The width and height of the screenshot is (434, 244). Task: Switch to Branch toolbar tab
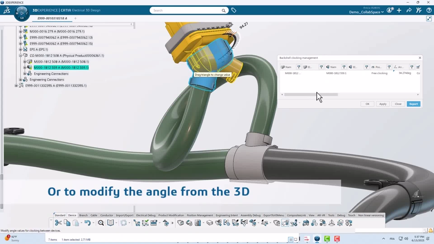click(83, 215)
